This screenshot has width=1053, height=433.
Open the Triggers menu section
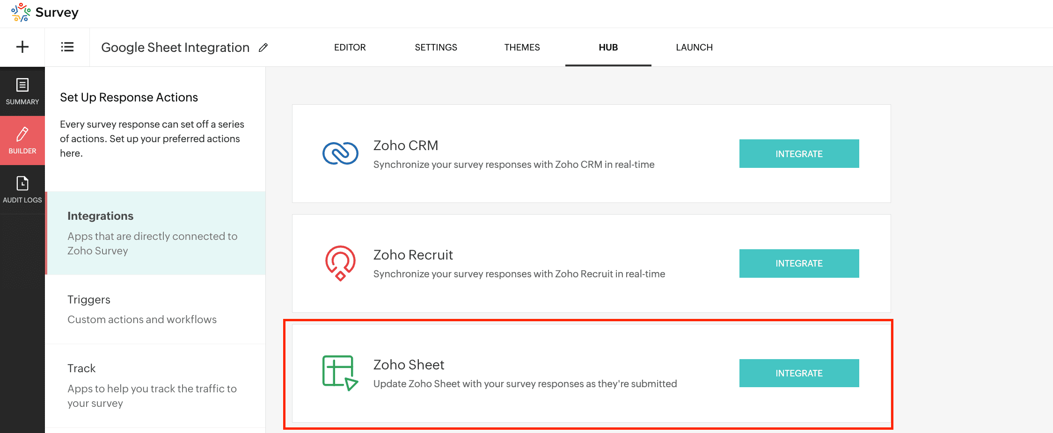[155, 310]
